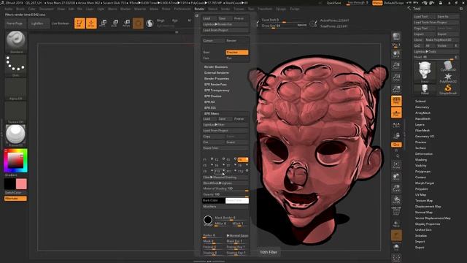
Task: Click the AAHalf icon
Action: [x=396, y=89]
